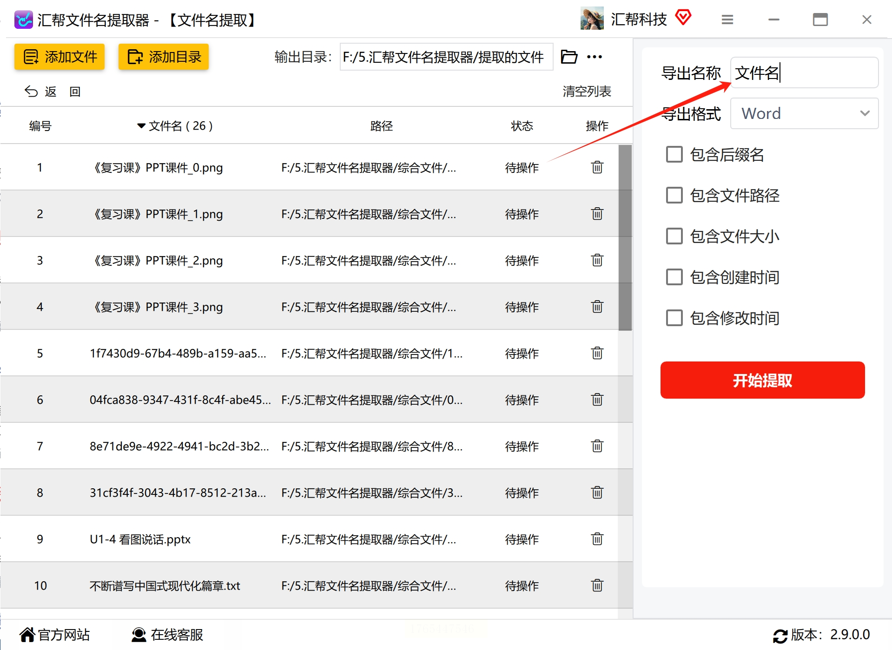892x650 pixels.
Task: Open the output directory folder icon
Action: tap(569, 57)
